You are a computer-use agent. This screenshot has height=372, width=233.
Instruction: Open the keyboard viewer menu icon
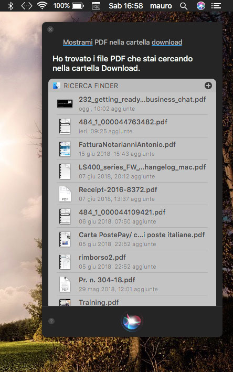tap(96, 6)
